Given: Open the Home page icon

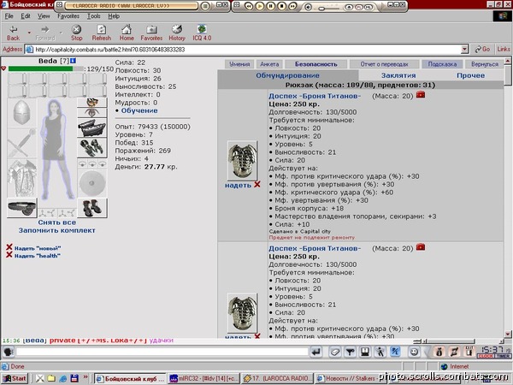Looking at the screenshot, I should [127, 33].
